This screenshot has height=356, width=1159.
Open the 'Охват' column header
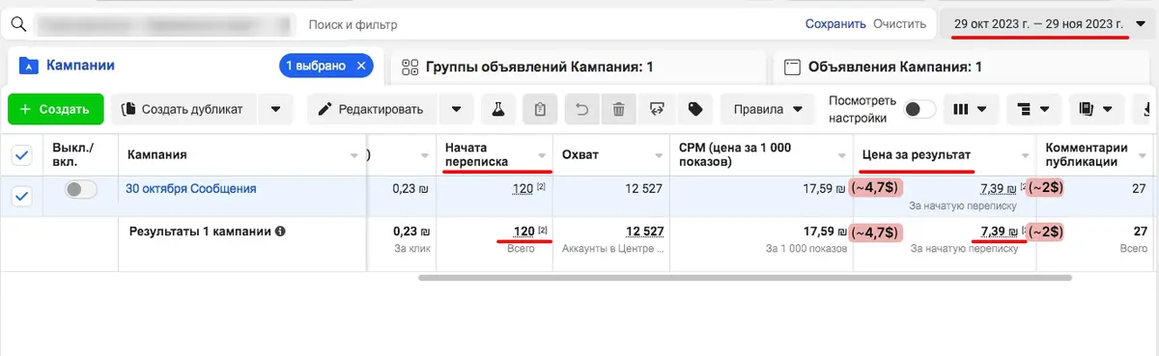point(610,154)
